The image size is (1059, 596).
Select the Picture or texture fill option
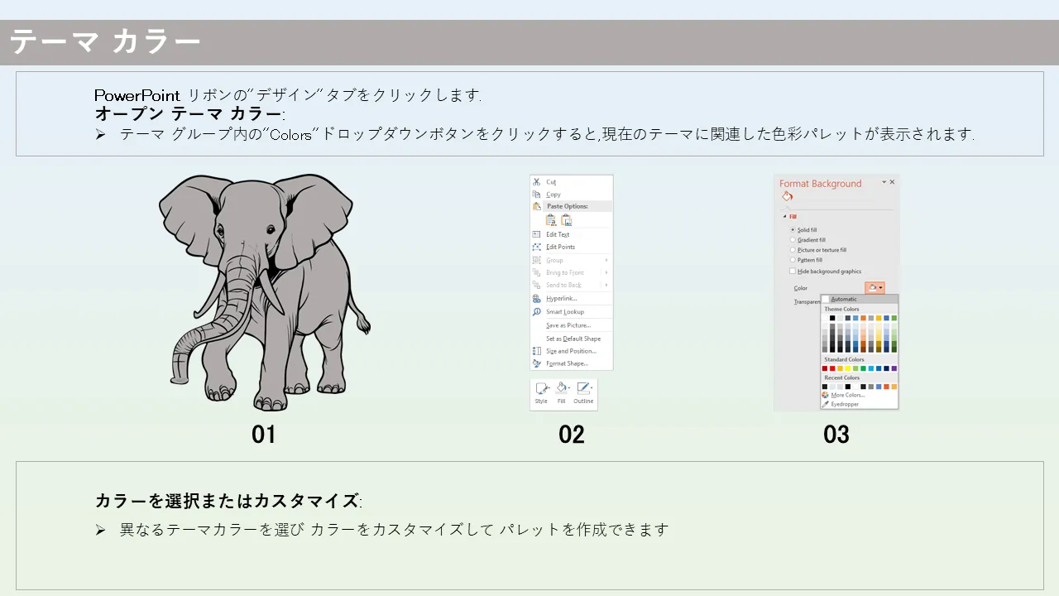click(793, 250)
